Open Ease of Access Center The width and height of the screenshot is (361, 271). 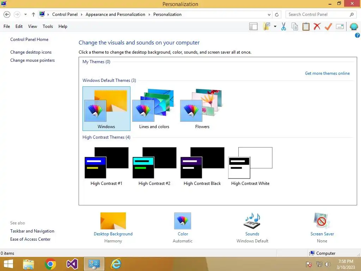[x=30, y=239]
